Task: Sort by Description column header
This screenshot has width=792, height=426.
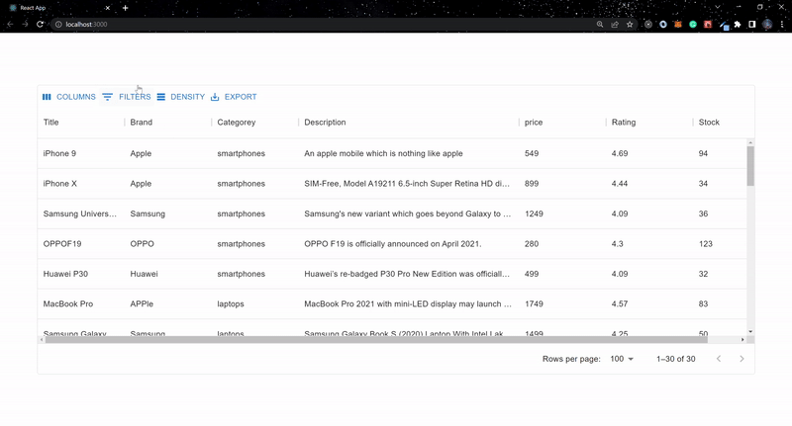Action: click(325, 122)
